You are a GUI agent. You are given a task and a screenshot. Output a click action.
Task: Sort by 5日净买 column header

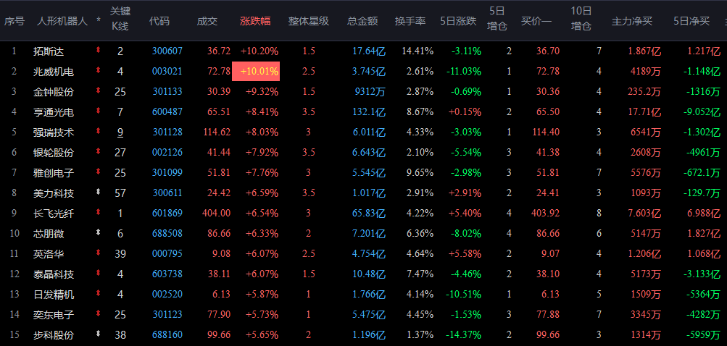click(691, 21)
